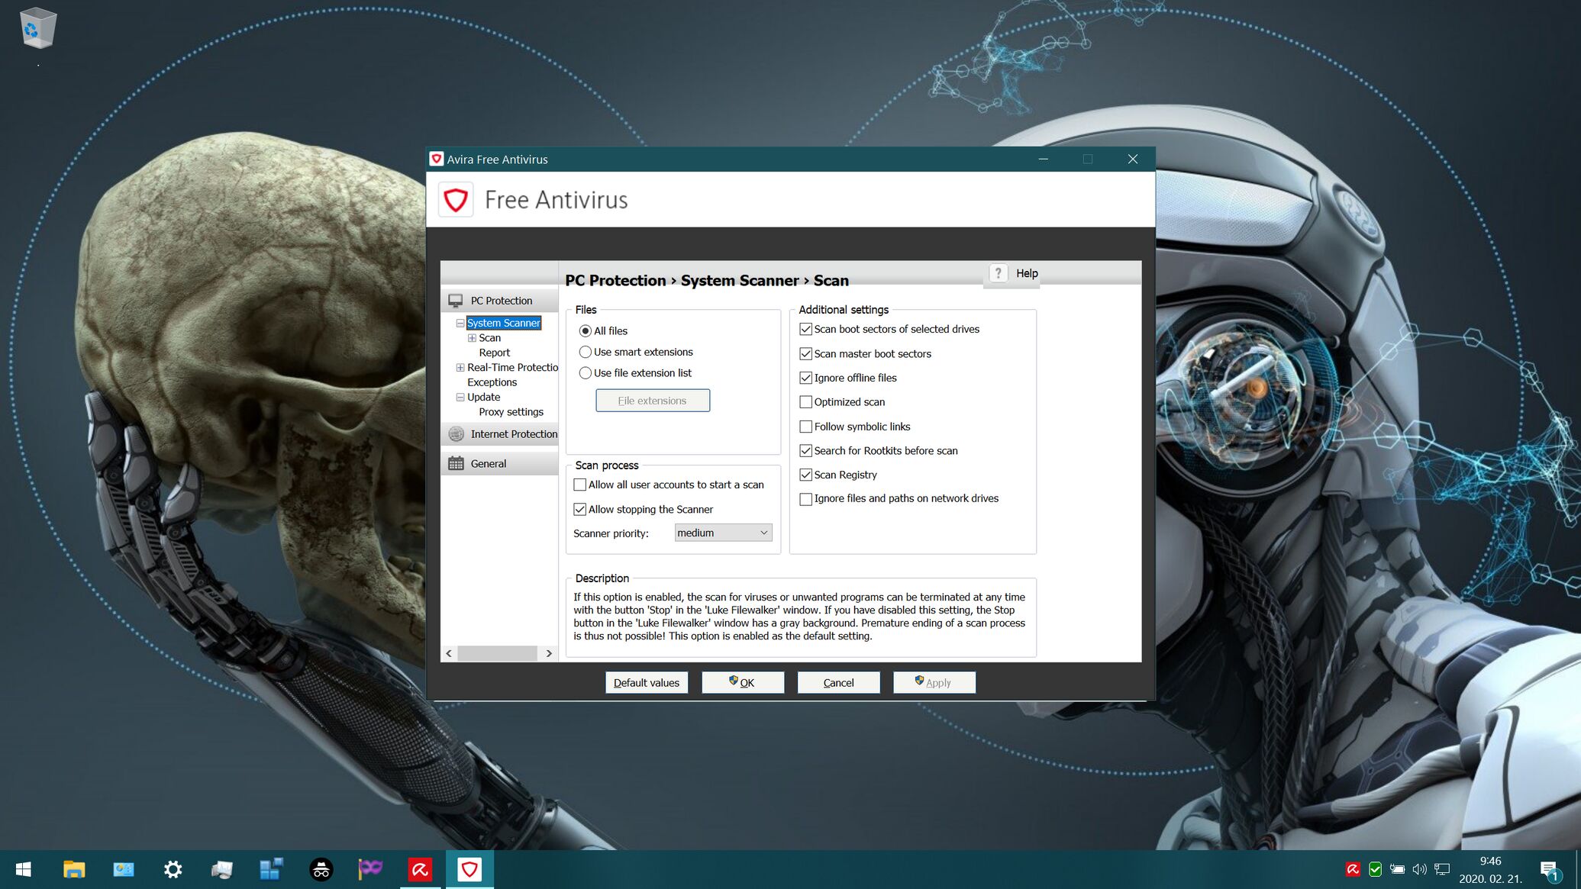Open the PC Protection section
Screen dimensions: 1581x889
(499, 301)
